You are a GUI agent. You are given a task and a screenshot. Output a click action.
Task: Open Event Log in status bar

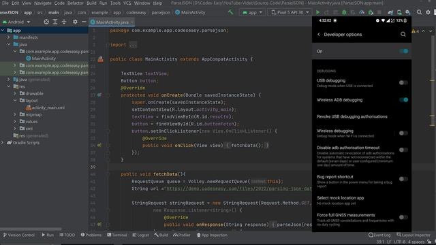[379, 235]
